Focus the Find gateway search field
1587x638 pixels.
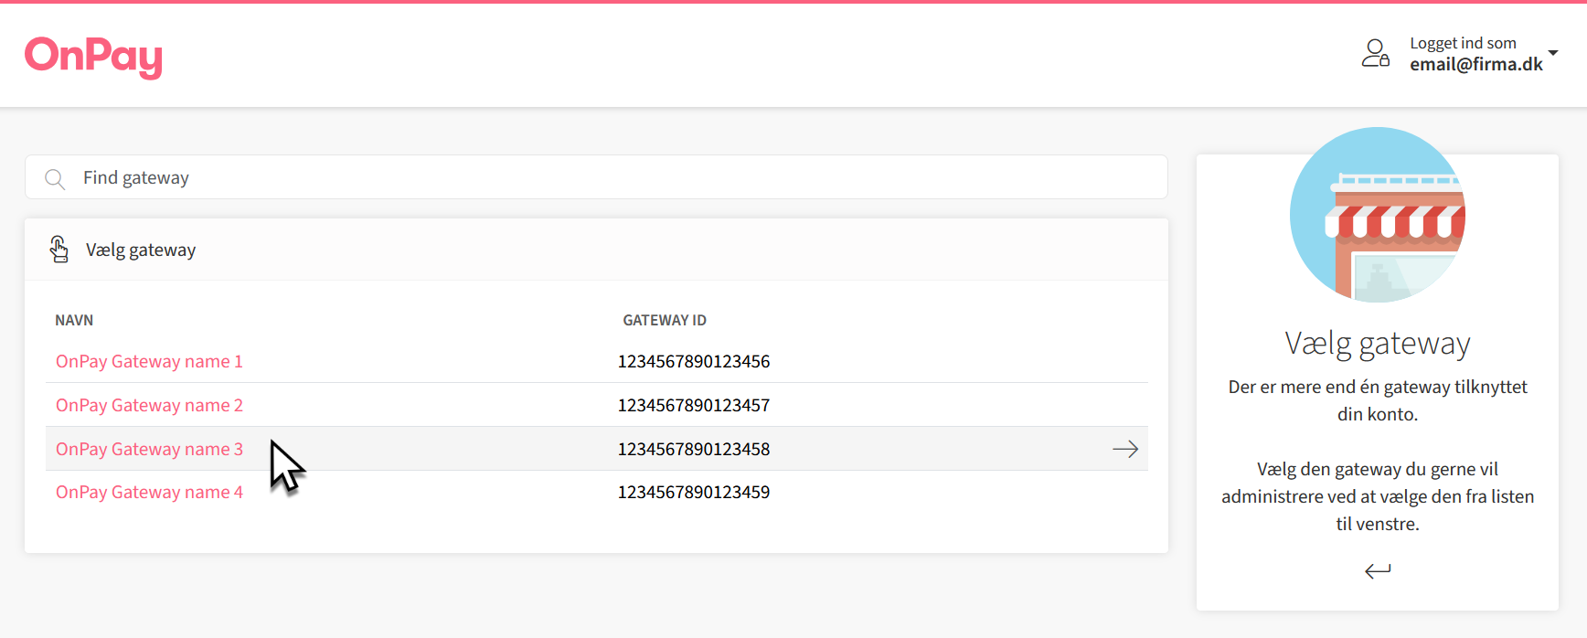click(x=594, y=177)
